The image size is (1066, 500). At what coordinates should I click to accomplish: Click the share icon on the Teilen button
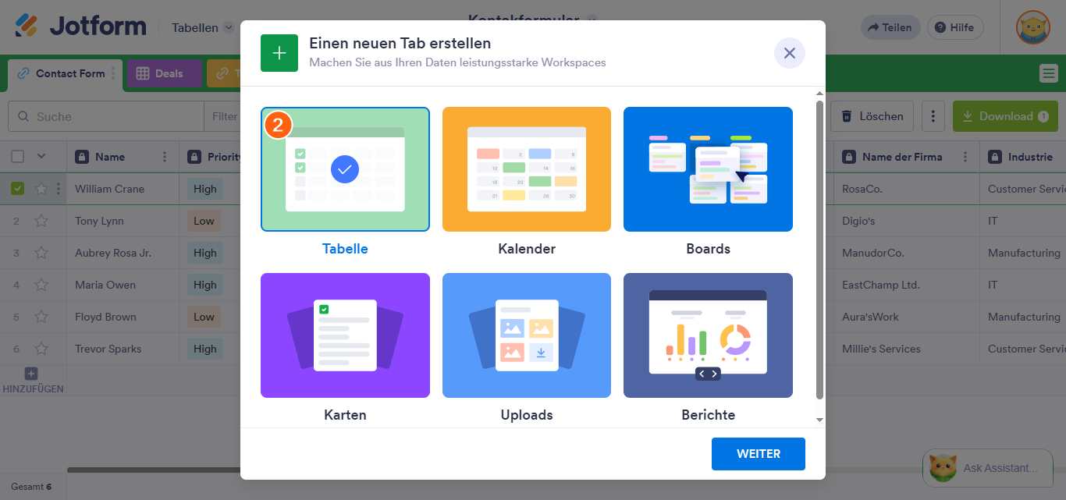pyautogui.click(x=872, y=27)
